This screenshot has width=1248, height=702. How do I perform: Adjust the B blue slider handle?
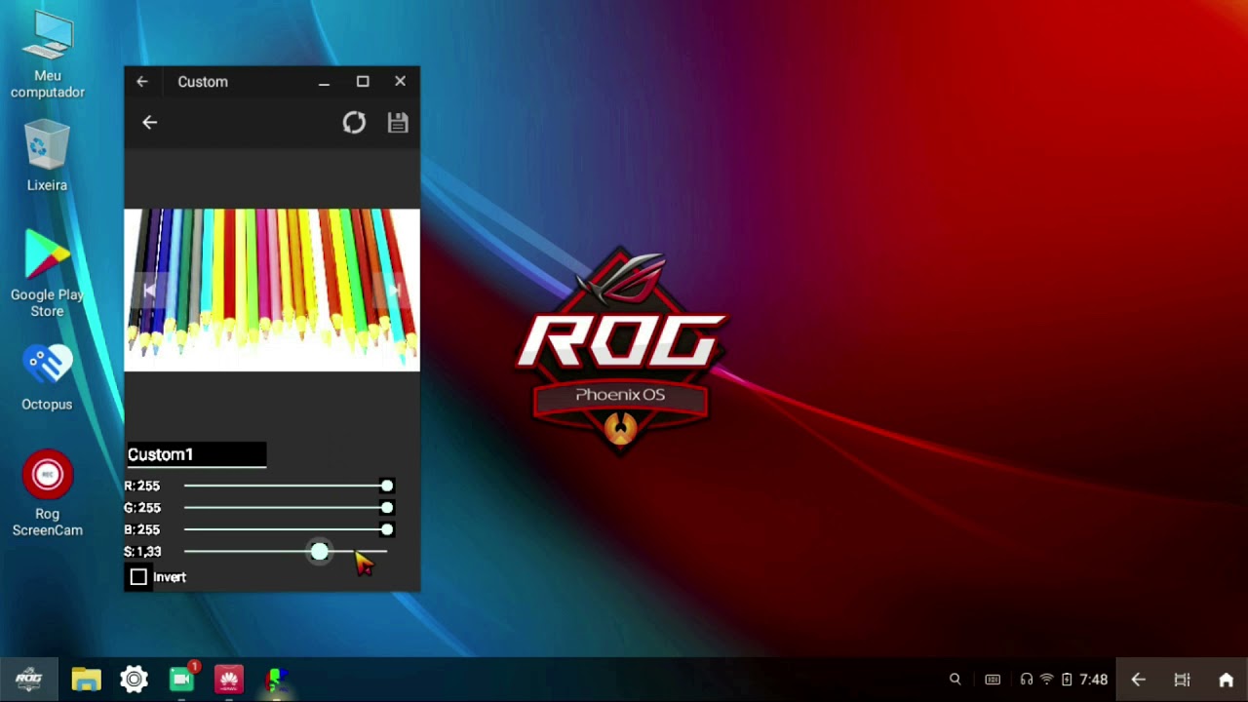tap(387, 529)
